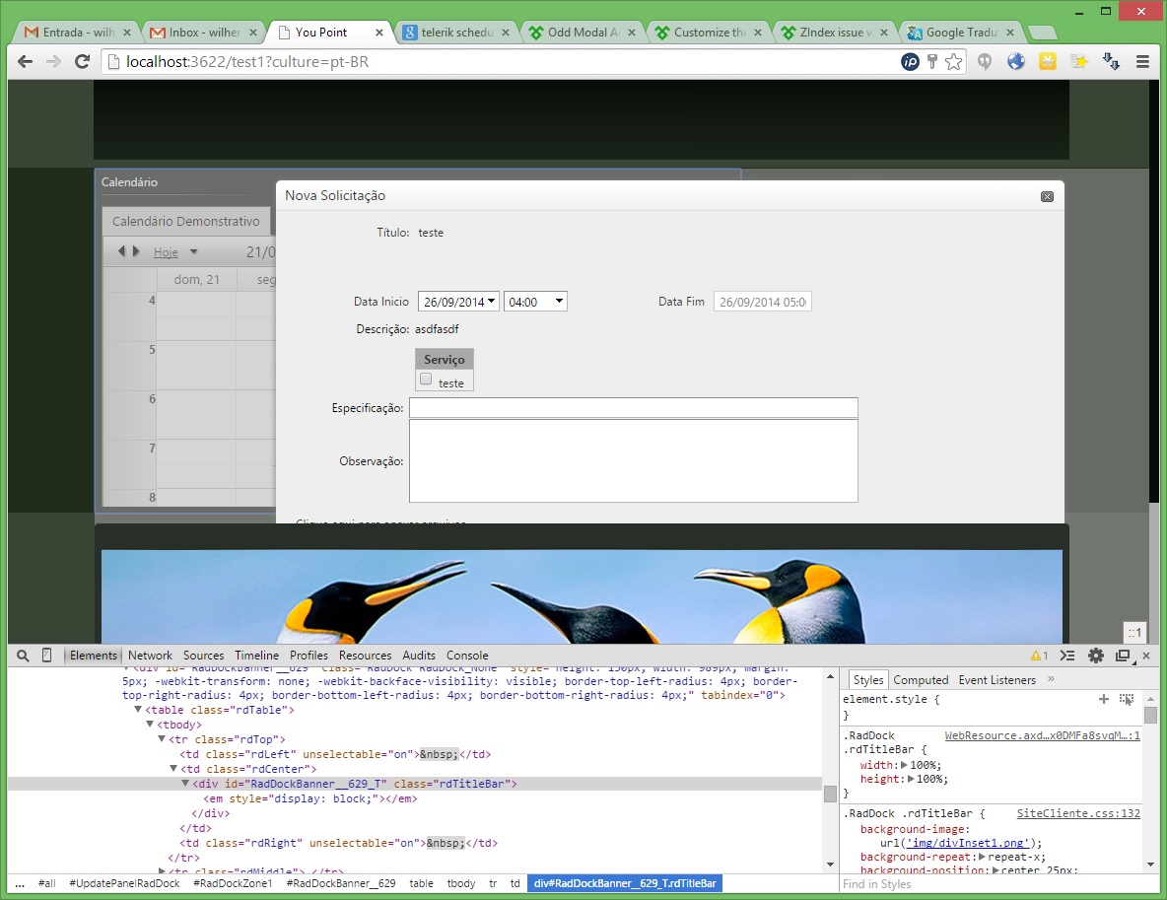Click the page-with-star extension icon
The width and height of the screenshot is (1167, 900).
tap(1079, 62)
